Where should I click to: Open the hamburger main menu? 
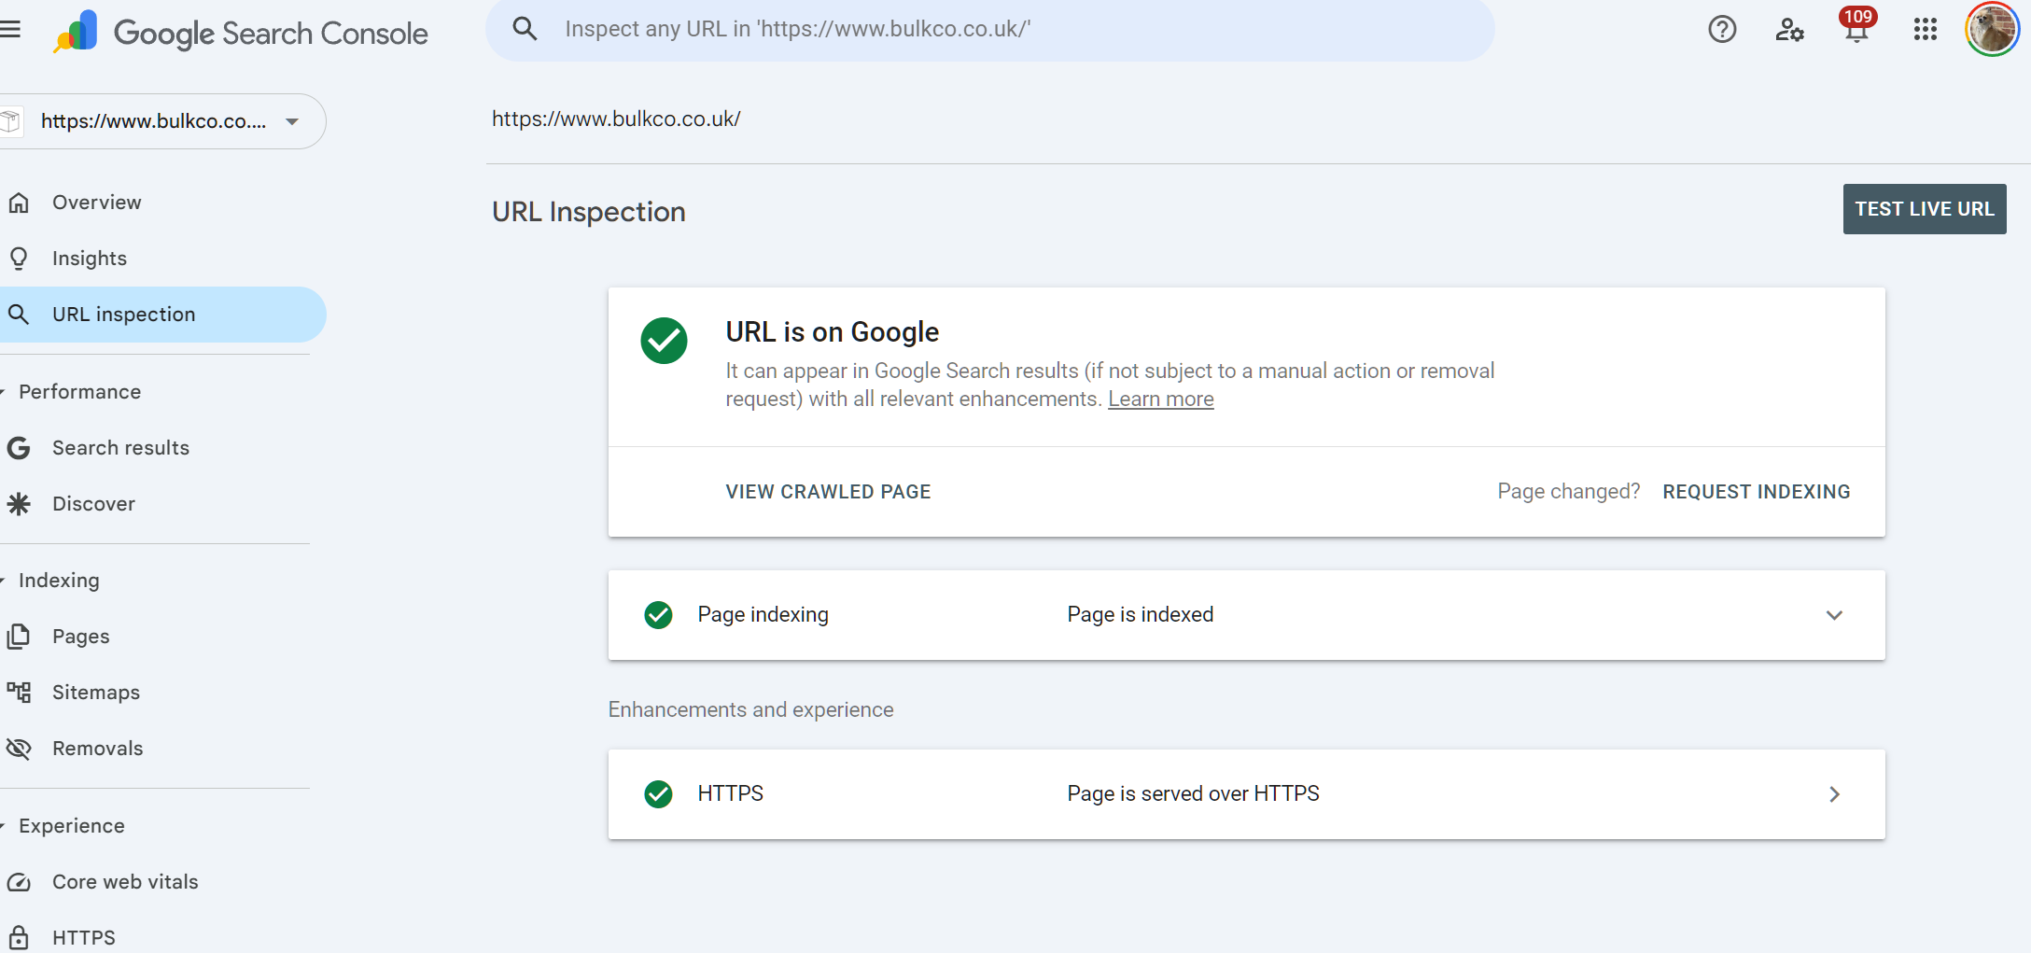click(10, 30)
